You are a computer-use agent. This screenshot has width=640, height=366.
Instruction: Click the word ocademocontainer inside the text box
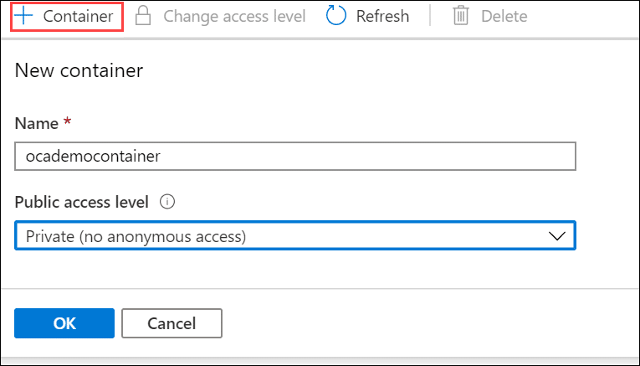[x=93, y=156]
